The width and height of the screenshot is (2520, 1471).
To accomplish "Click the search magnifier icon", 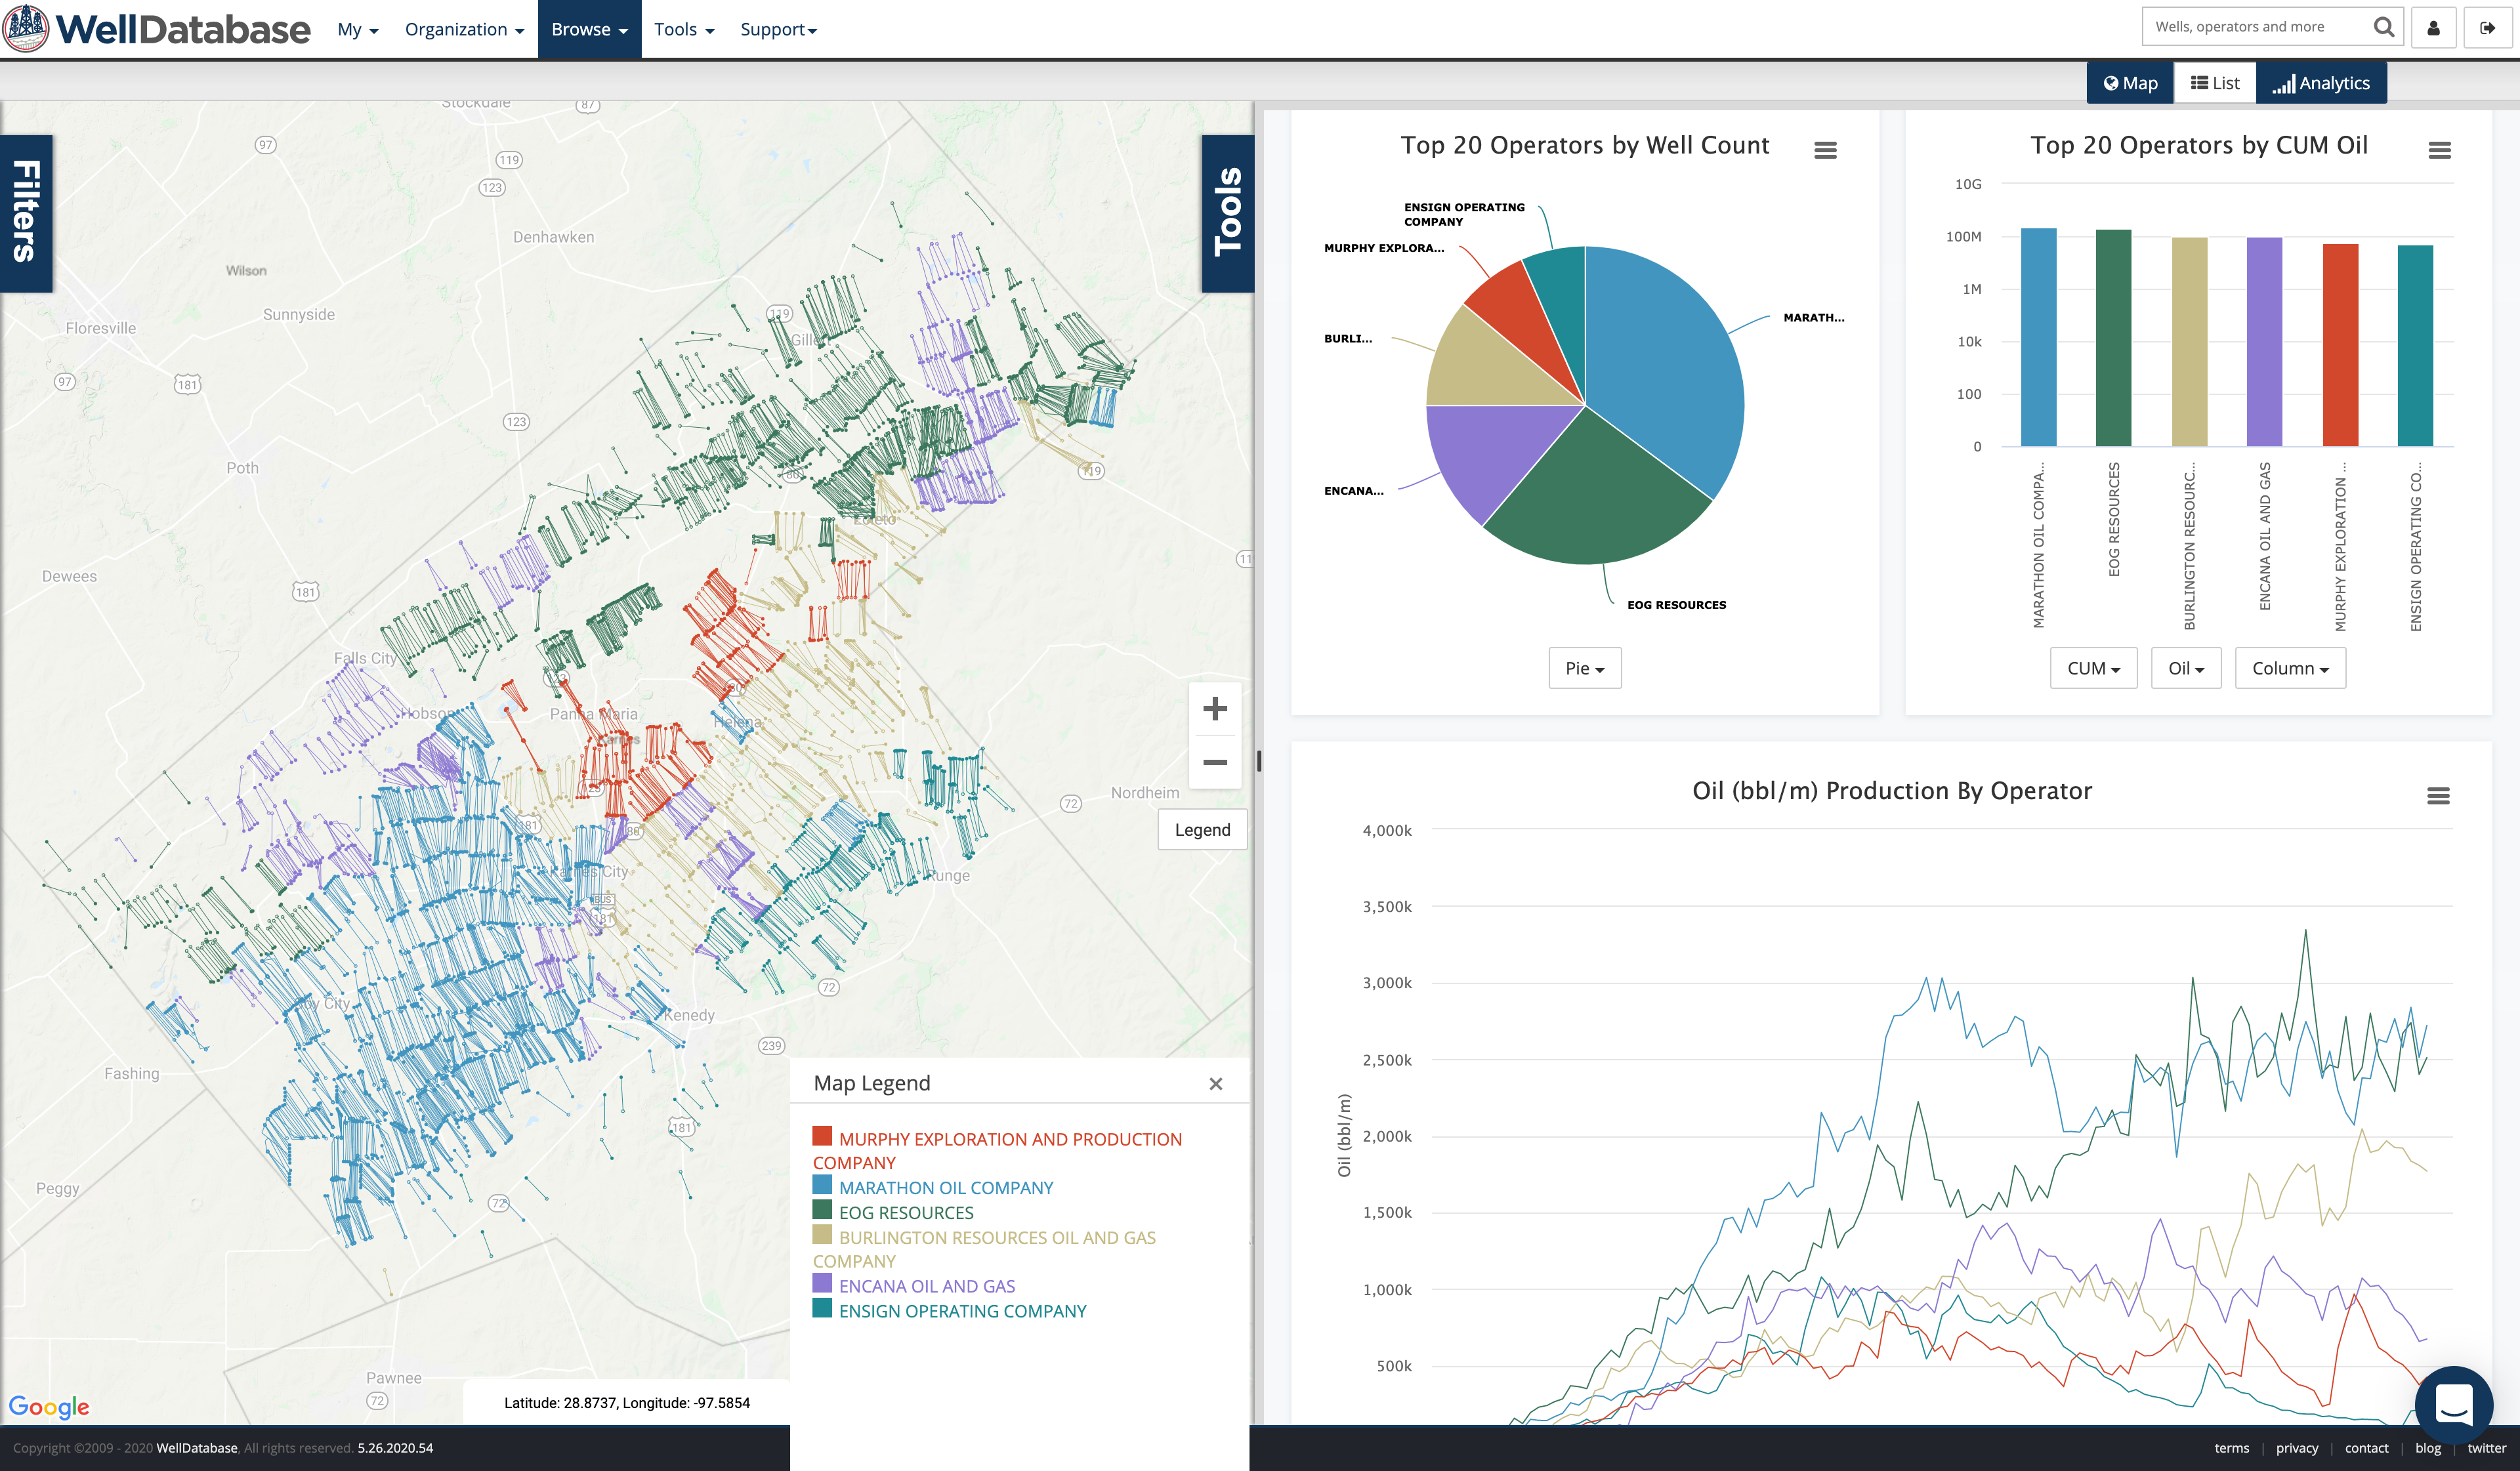I will [x=2383, y=27].
